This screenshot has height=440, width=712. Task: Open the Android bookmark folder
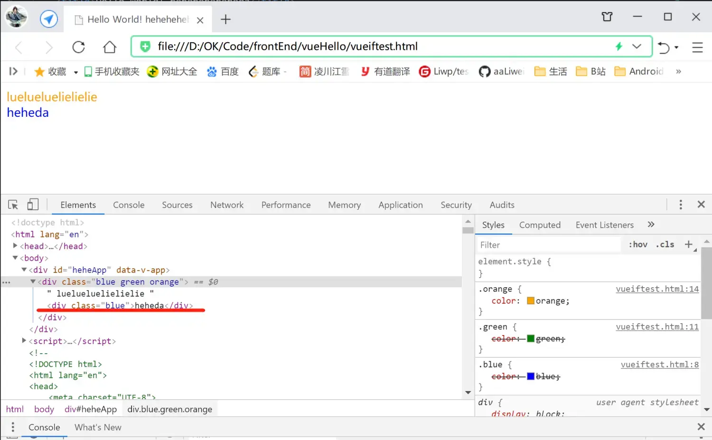[x=639, y=72]
